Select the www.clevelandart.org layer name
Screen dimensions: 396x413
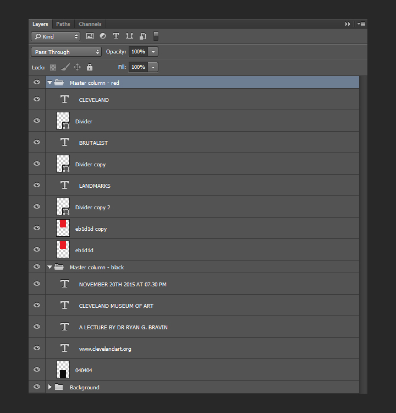(x=105, y=349)
